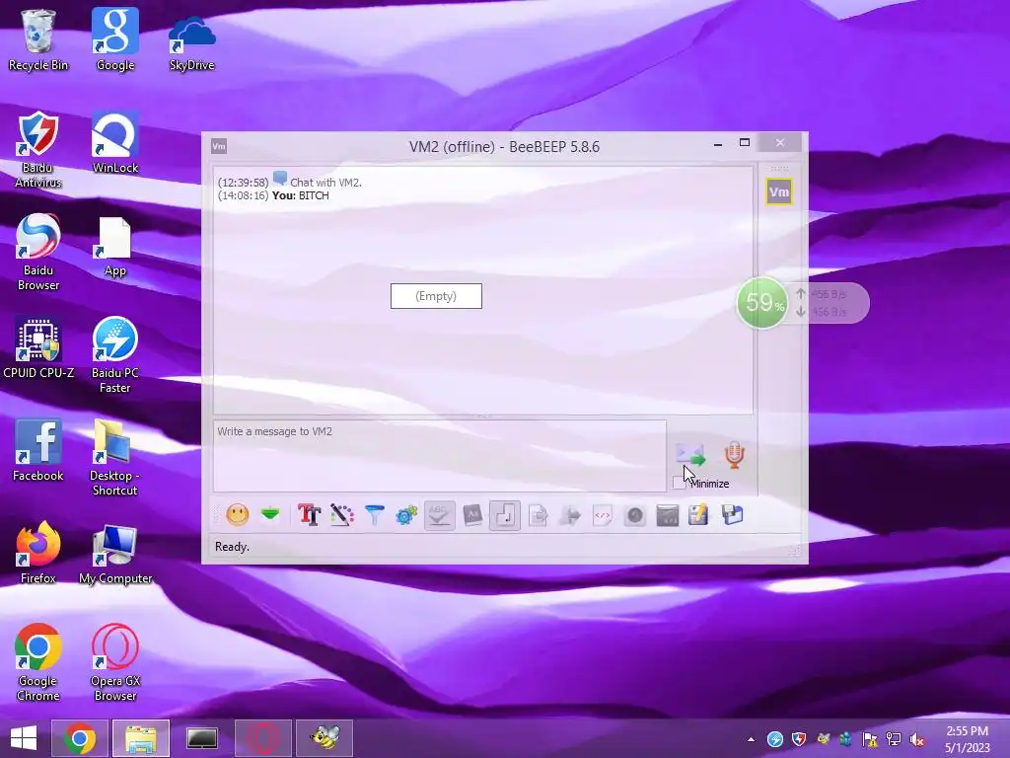Image resolution: width=1010 pixels, height=758 pixels.
Task: Open the font style 'Tr' icon
Action: pyautogui.click(x=309, y=515)
